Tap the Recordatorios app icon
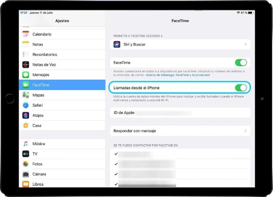This screenshot has height=197, width=273. coord(26,54)
